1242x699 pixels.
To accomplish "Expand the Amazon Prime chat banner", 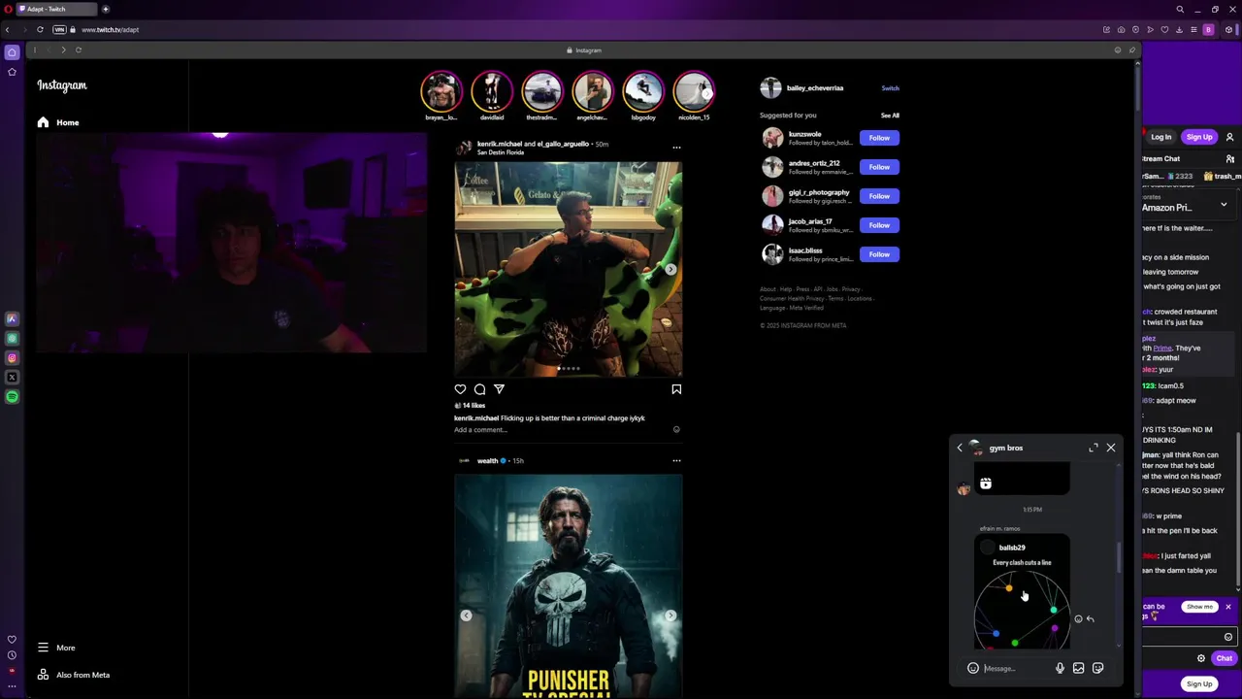I will click(1224, 205).
